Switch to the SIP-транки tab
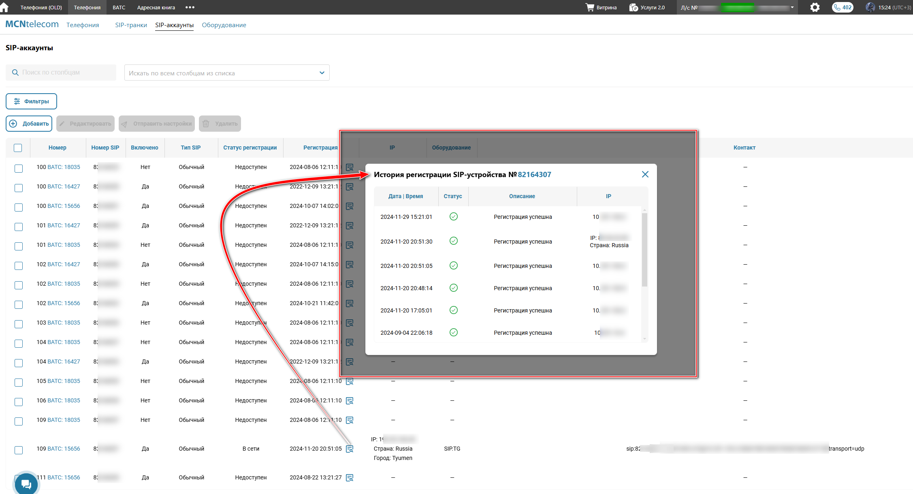 131,25
